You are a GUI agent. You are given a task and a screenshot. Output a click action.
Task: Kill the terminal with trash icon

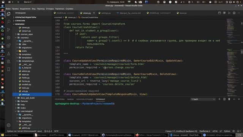coord(229,99)
